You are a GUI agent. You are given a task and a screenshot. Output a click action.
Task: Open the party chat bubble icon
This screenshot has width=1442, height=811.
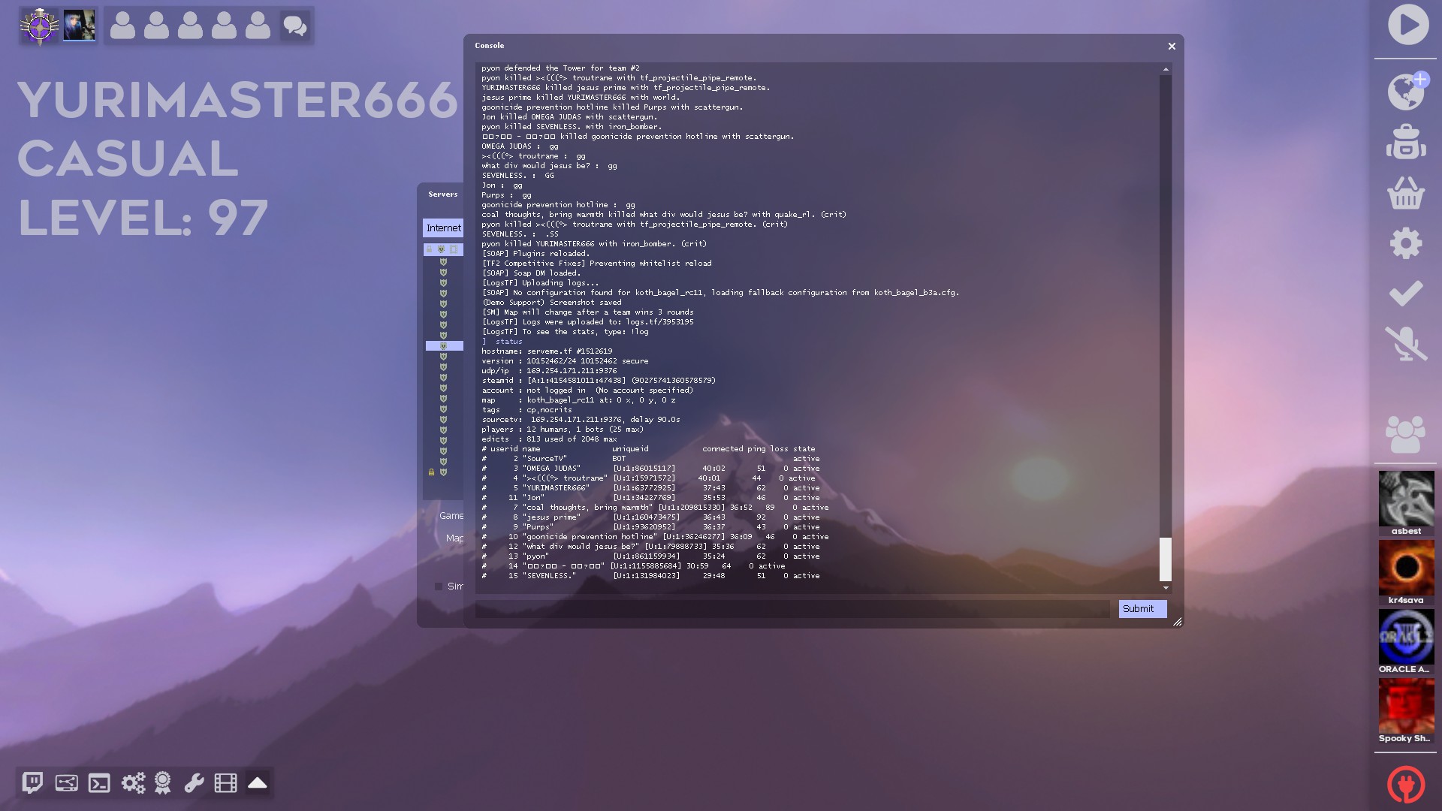pyautogui.click(x=295, y=26)
